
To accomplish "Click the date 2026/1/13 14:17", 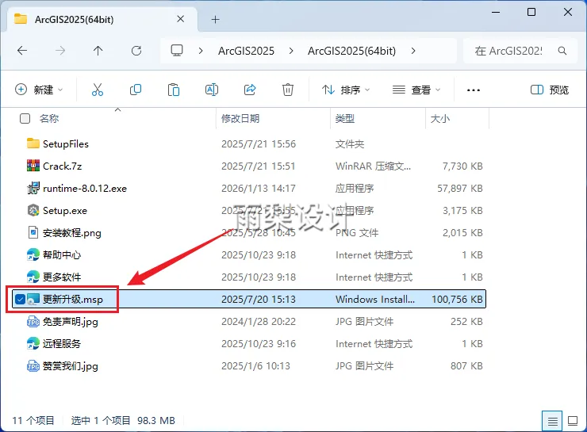I will pyautogui.click(x=259, y=188).
